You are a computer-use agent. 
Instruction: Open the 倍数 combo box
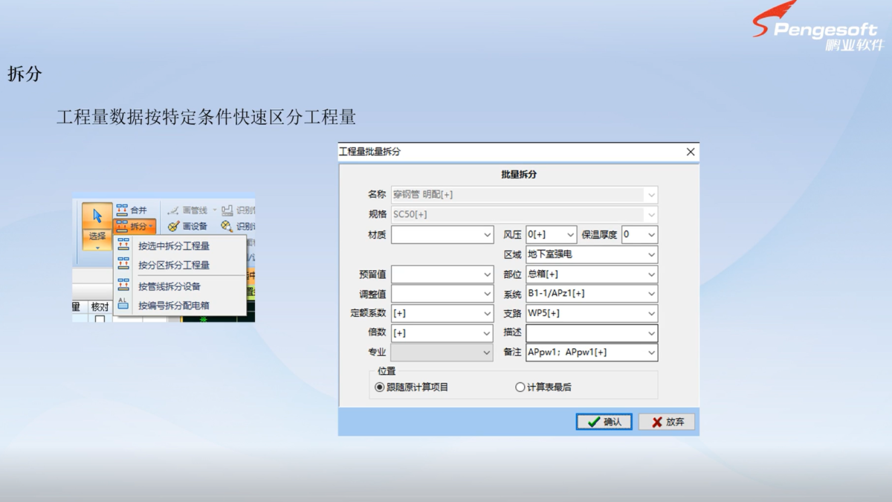click(x=442, y=333)
